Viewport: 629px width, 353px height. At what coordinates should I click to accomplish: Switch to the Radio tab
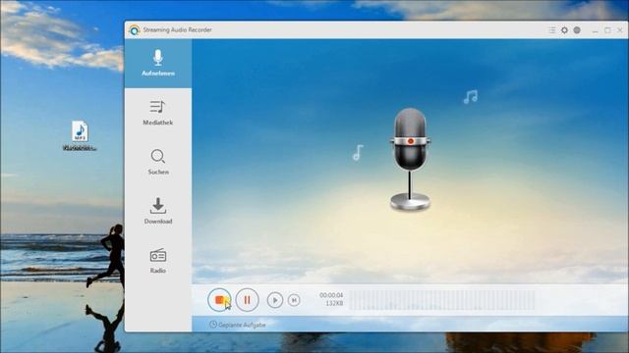tap(158, 261)
